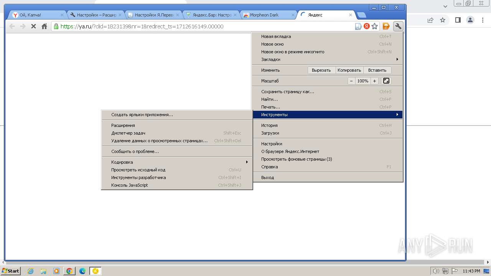Select Инструменты menu entry
This screenshot has height=276, width=491.
pos(328,115)
